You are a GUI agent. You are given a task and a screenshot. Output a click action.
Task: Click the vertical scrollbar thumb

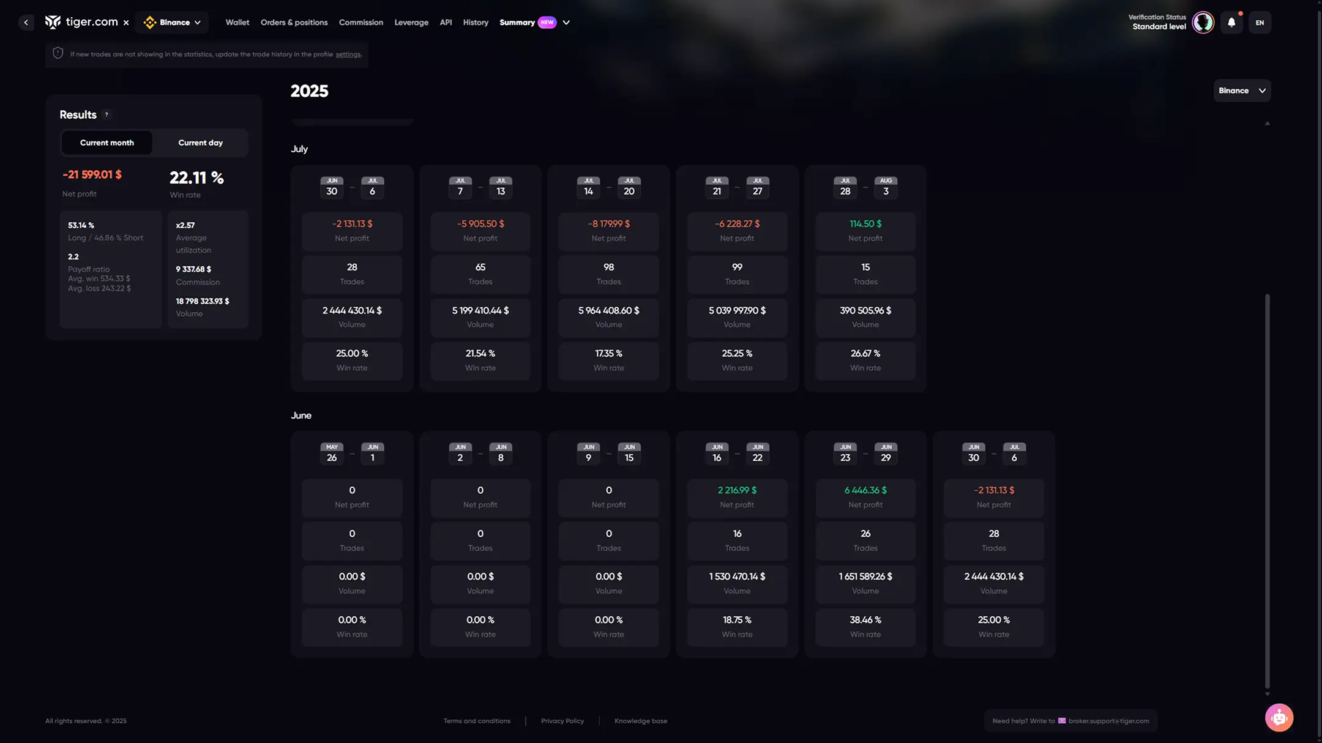tap(1267, 490)
